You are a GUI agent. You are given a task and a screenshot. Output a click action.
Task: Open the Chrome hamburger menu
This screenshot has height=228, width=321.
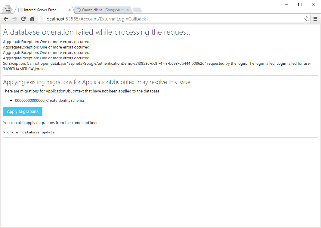click(x=316, y=19)
